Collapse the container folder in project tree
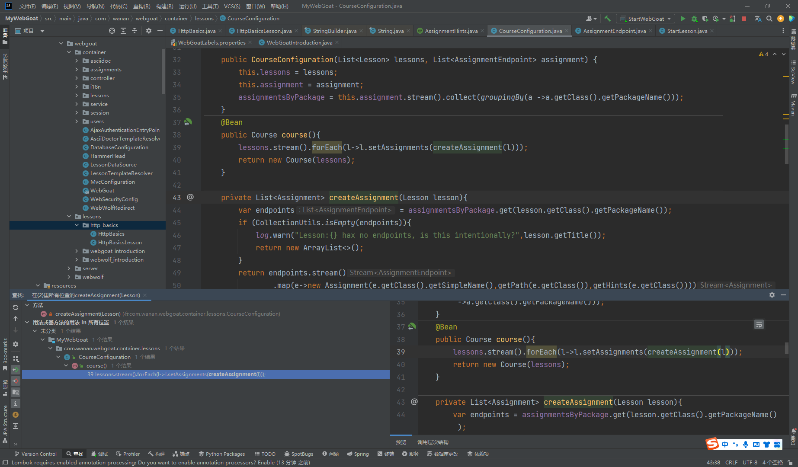This screenshot has height=467, width=798. 69,52
